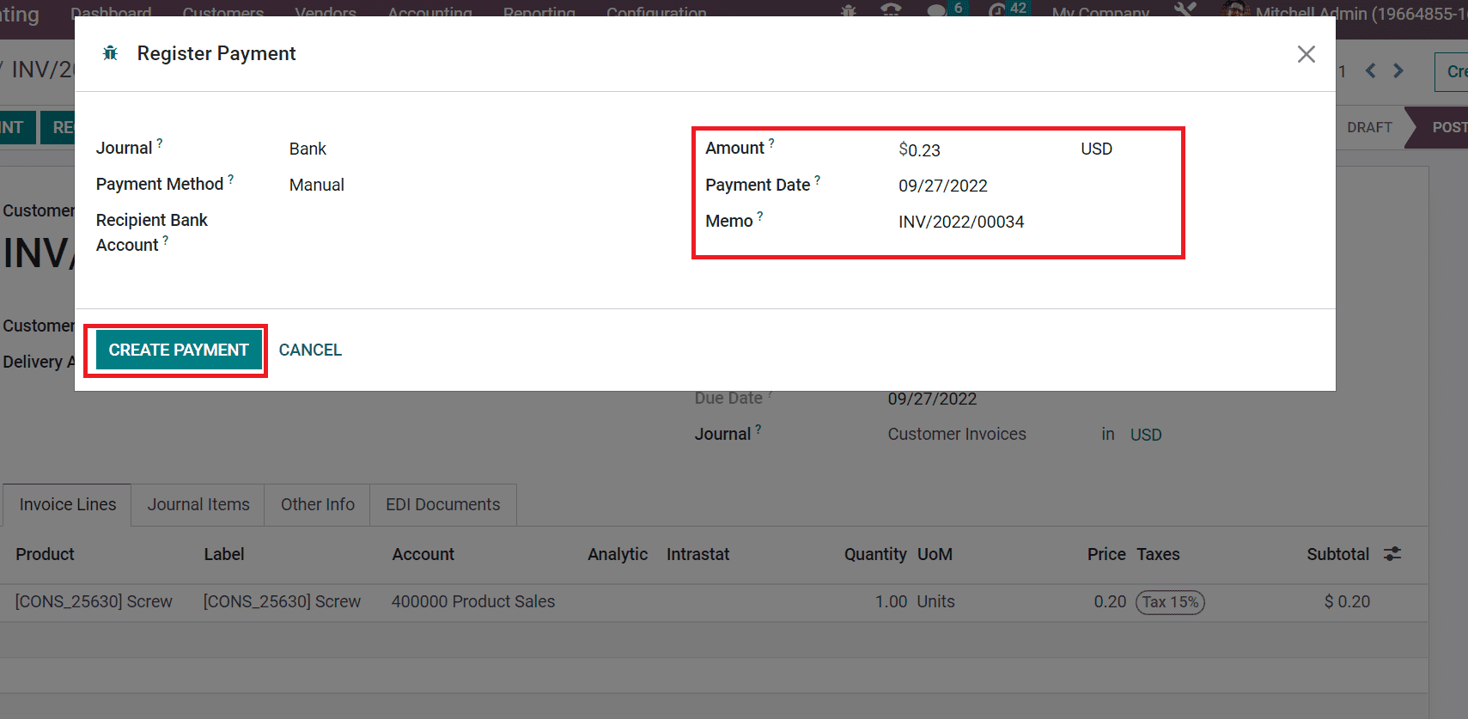Viewport: 1468px width, 719px height.
Task: Click the Account column header
Action: click(423, 554)
